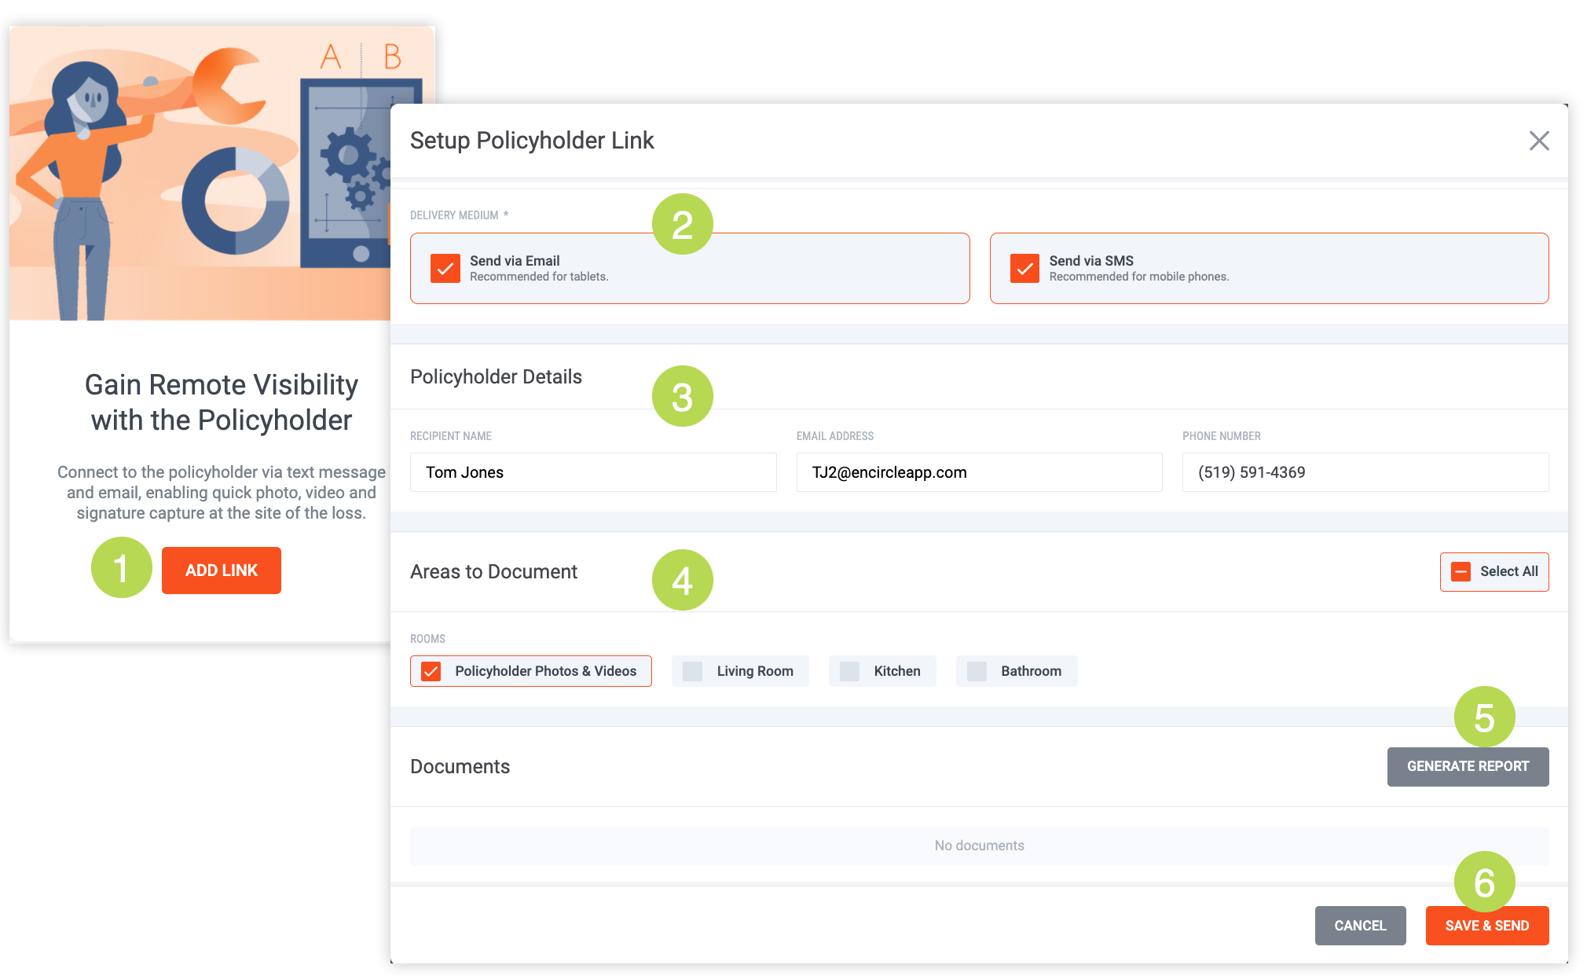Click the green step 5 badge

1484,716
